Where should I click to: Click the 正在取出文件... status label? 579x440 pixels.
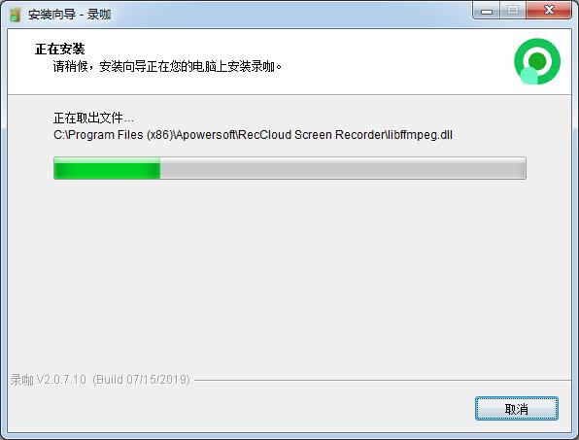(93, 118)
